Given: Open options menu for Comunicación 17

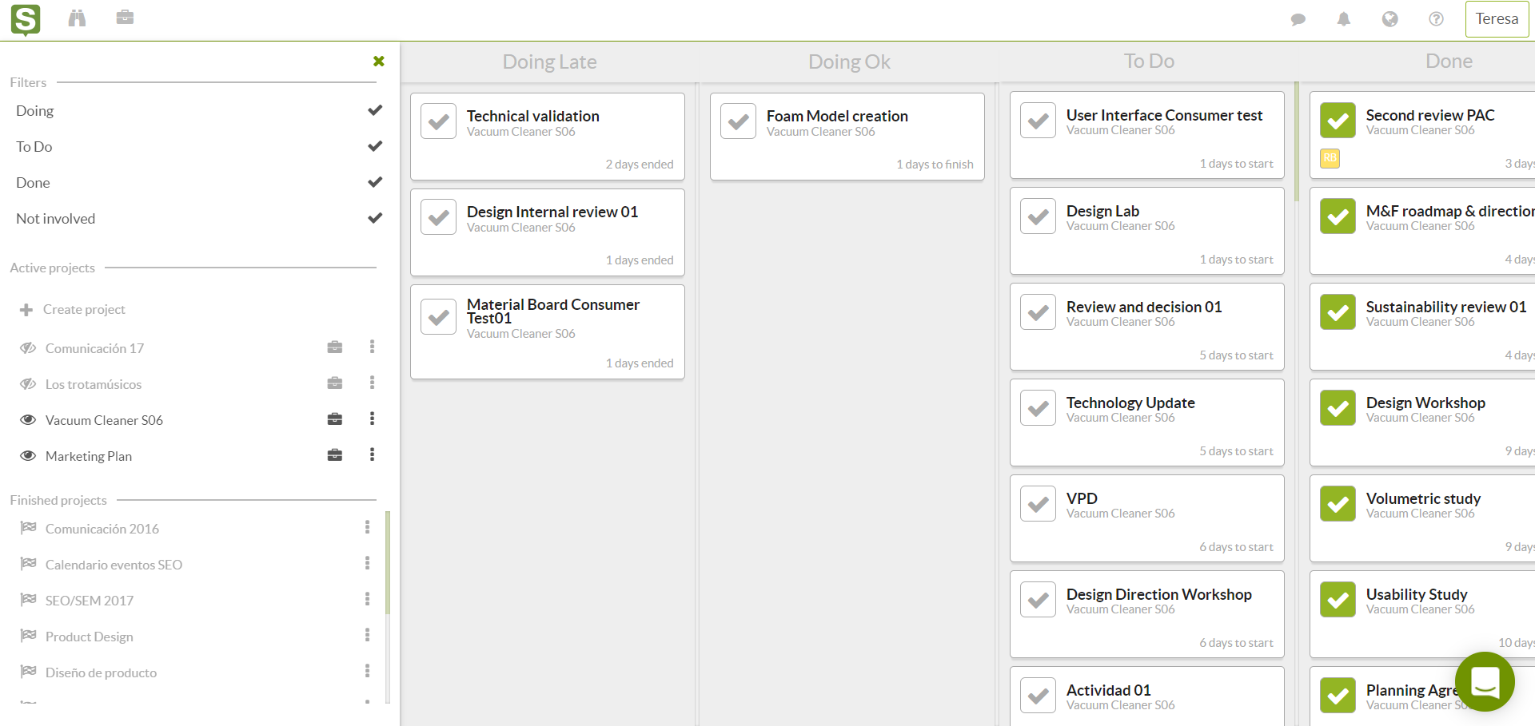Looking at the screenshot, I should coord(372,347).
